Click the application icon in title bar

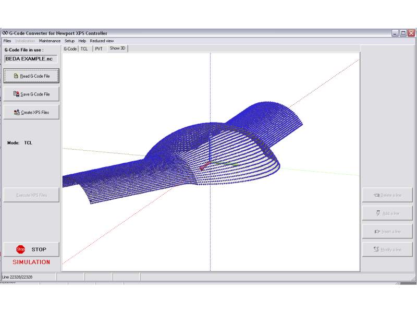click(5, 33)
